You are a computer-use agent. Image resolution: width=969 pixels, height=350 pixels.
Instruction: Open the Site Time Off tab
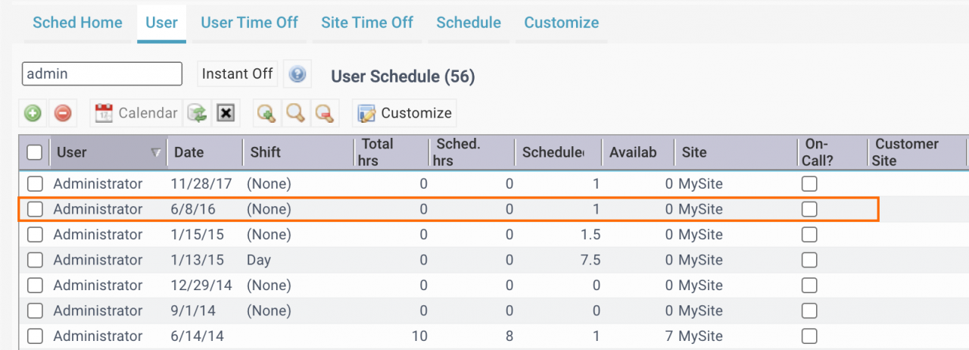coord(367,23)
